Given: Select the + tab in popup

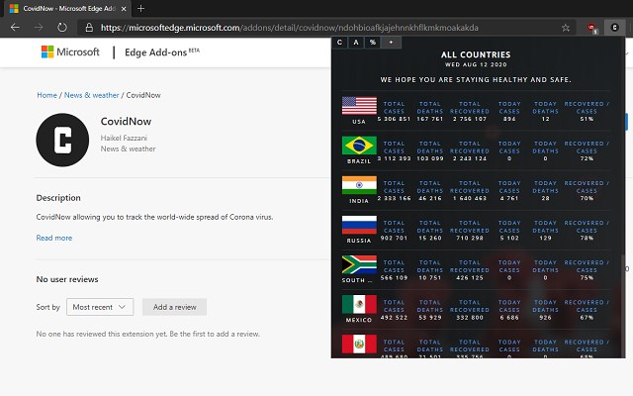Looking at the screenshot, I should coord(391,43).
